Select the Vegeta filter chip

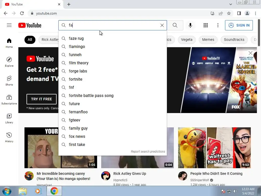click(x=187, y=40)
